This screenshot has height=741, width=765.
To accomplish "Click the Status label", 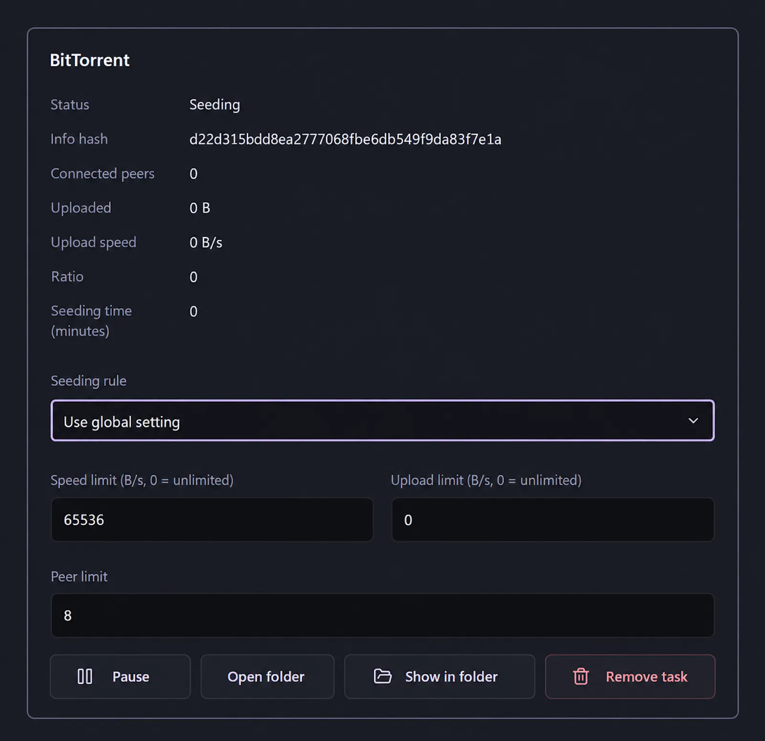I will click(x=70, y=105).
